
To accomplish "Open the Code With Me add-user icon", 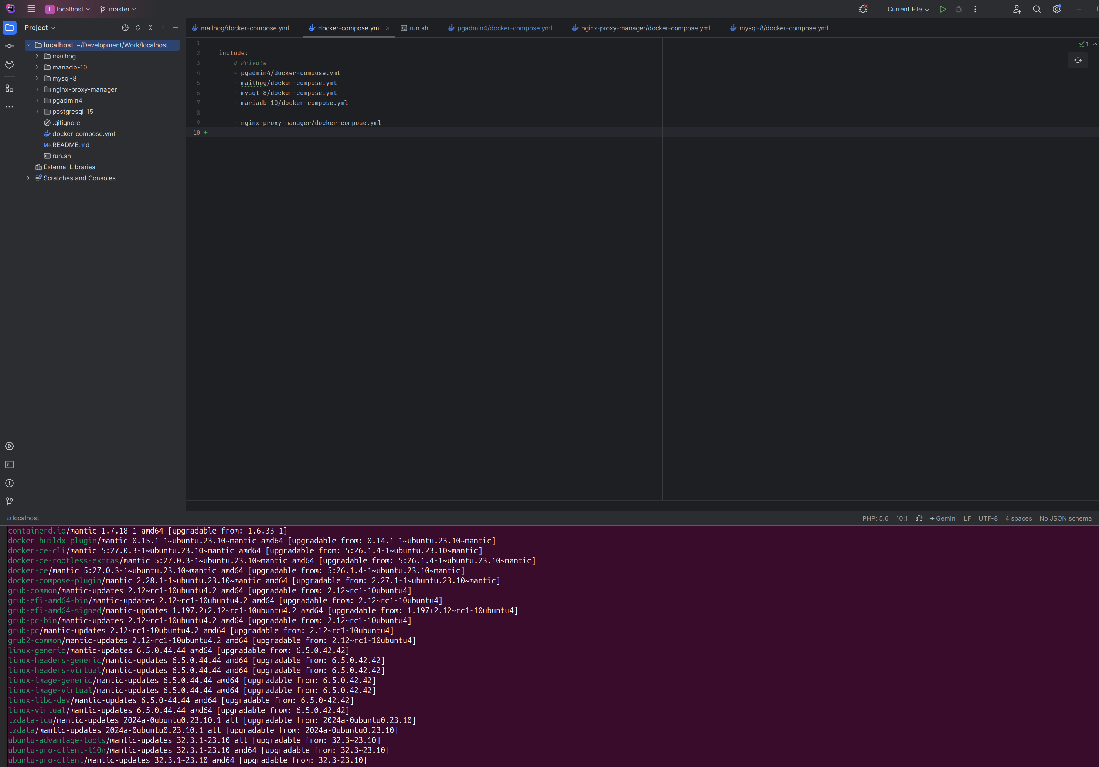I will (1017, 9).
